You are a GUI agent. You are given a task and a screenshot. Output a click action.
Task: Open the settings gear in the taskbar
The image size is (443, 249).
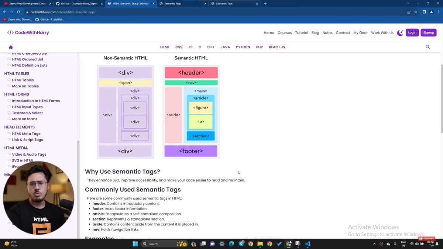[222, 244]
